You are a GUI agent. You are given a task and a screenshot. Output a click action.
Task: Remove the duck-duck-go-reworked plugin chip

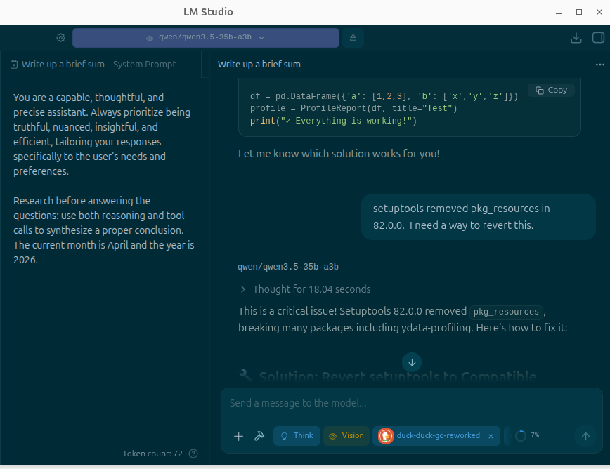491,436
